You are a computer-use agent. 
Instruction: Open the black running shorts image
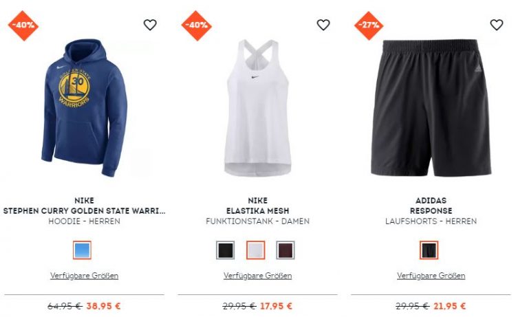(x=431, y=108)
